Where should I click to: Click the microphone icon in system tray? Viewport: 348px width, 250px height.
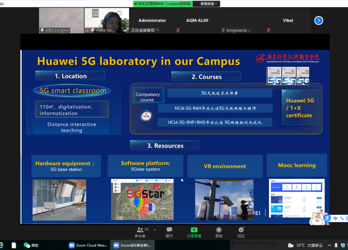point(336,245)
